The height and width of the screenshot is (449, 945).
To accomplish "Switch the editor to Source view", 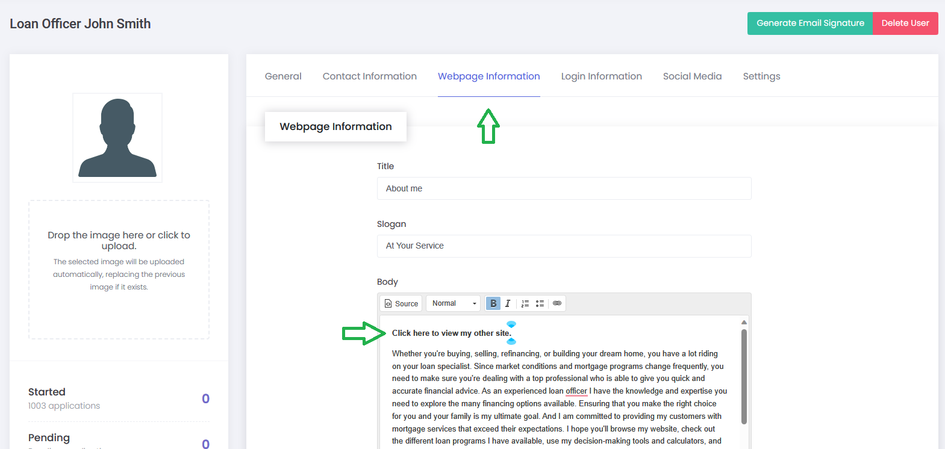I will [401, 303].
